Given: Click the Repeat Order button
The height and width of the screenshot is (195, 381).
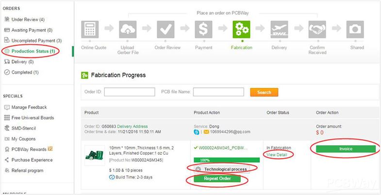Looking at the screenshot, I should tap(217, 179).
